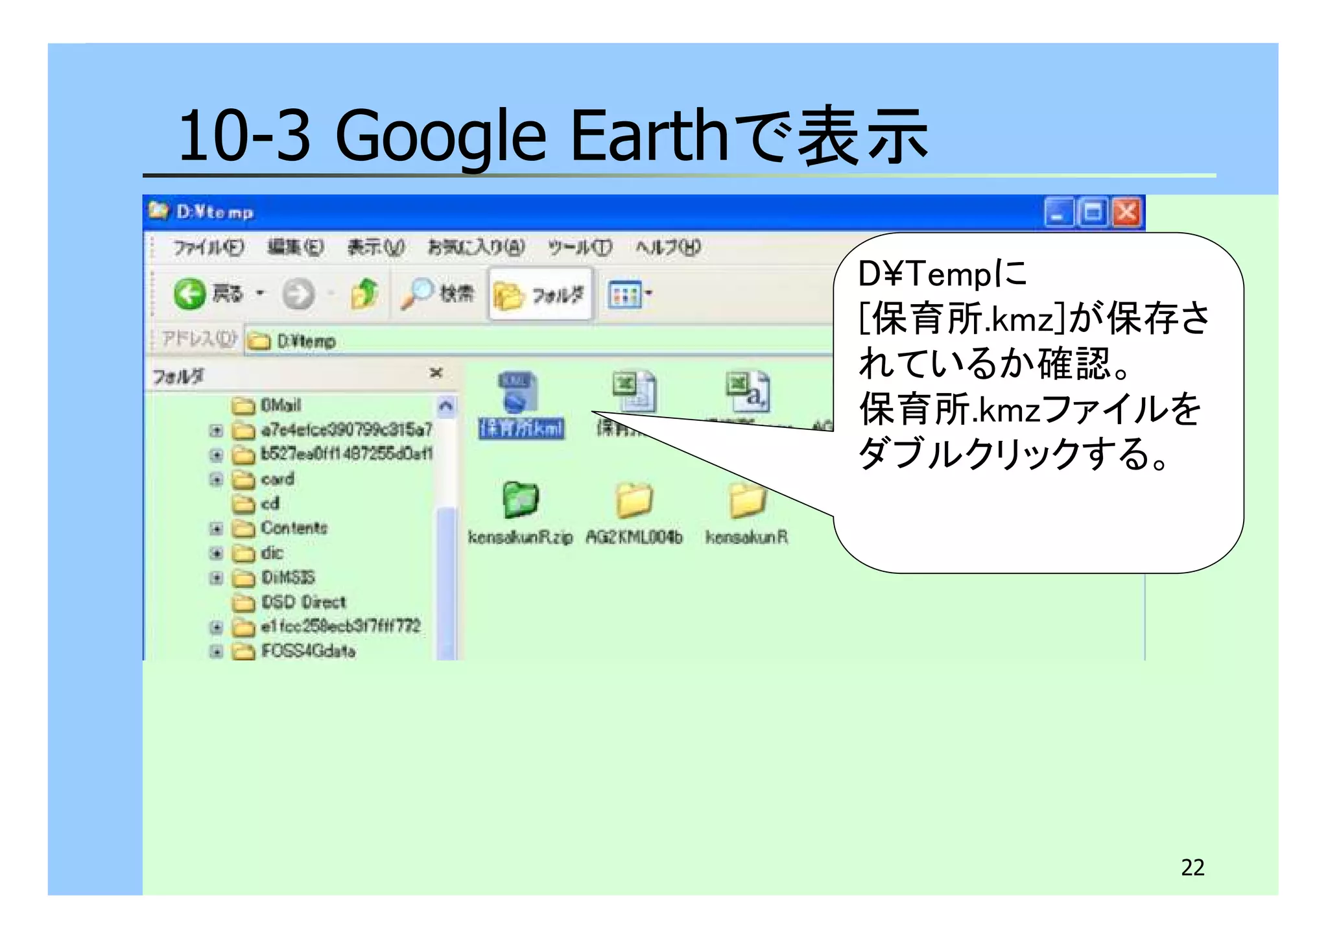Click the Forward arrow button
The image size is (1328, 939).
[x=298, y=294]
